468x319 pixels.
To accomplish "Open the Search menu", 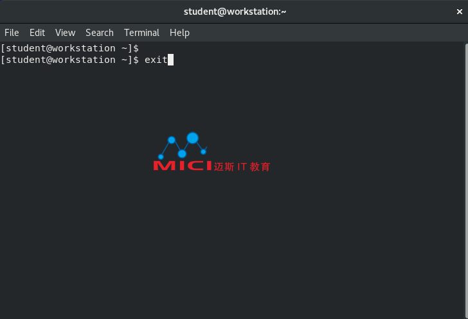I will pyautogui.click(x=100, y=33).
